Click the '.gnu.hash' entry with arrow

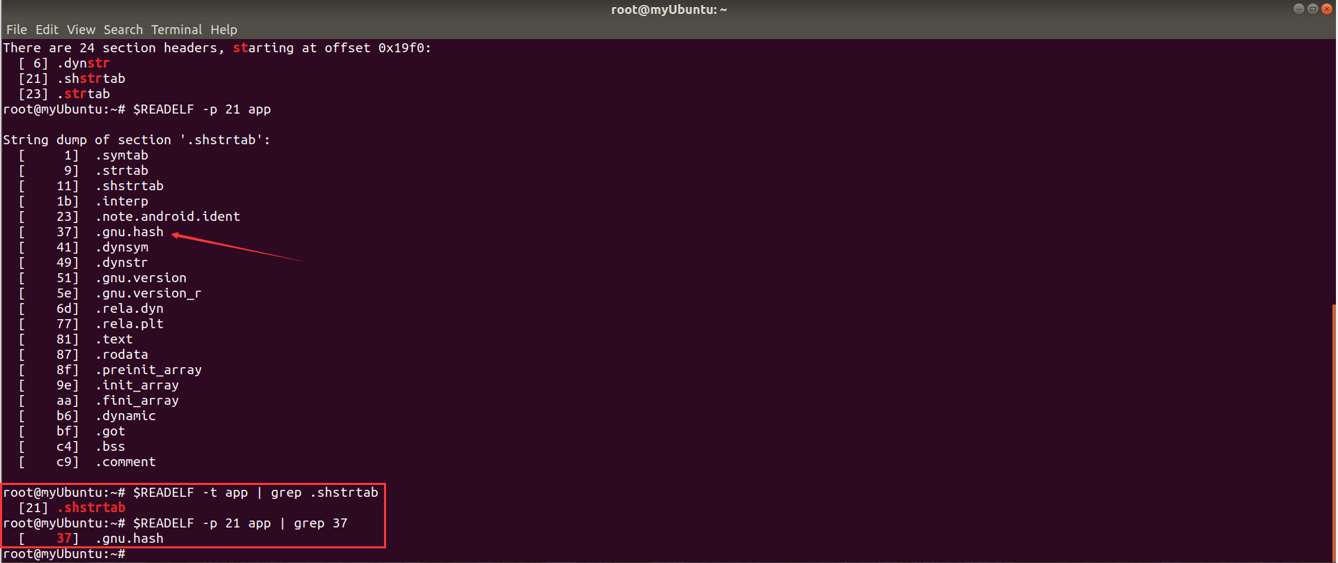[130, 232]
